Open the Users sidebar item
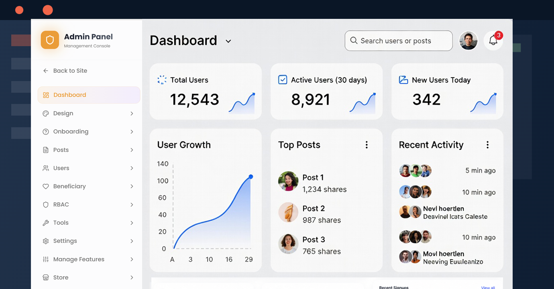Image resolution: width=554 pixels, height=289 pixels. 89,168
